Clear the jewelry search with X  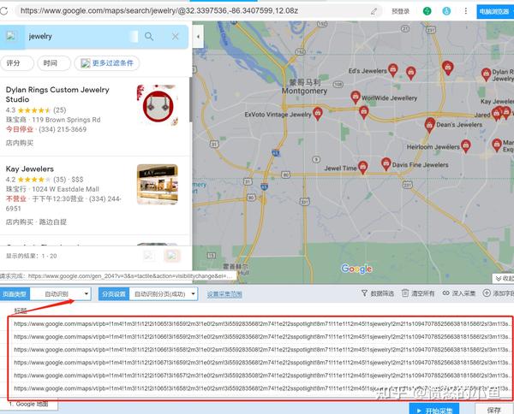[176, 36]
